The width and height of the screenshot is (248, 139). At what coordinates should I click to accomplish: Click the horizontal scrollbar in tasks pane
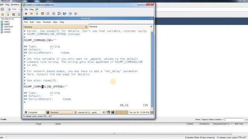pyautogui.click(x=116, y=134)
